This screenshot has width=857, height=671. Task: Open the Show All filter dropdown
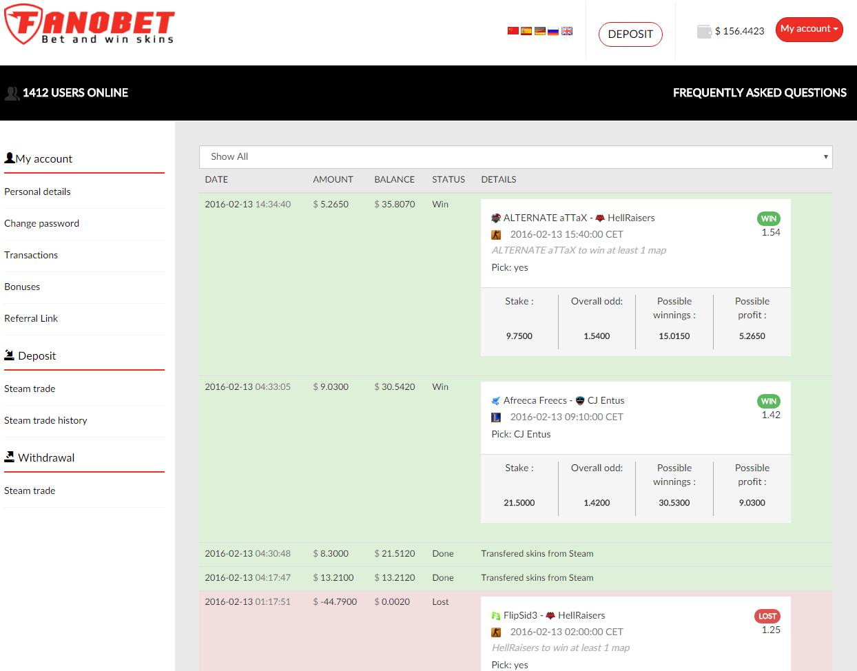pyautogui.click(x=516, y=157)
